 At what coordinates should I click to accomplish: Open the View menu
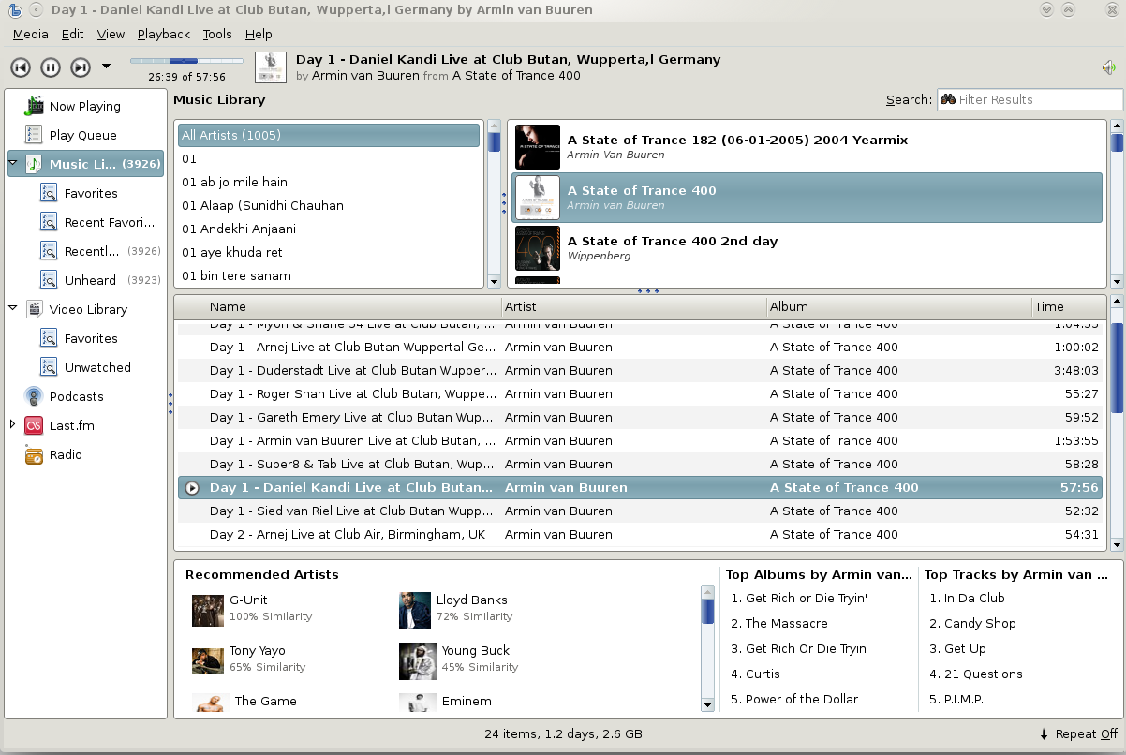click(111, 34)
